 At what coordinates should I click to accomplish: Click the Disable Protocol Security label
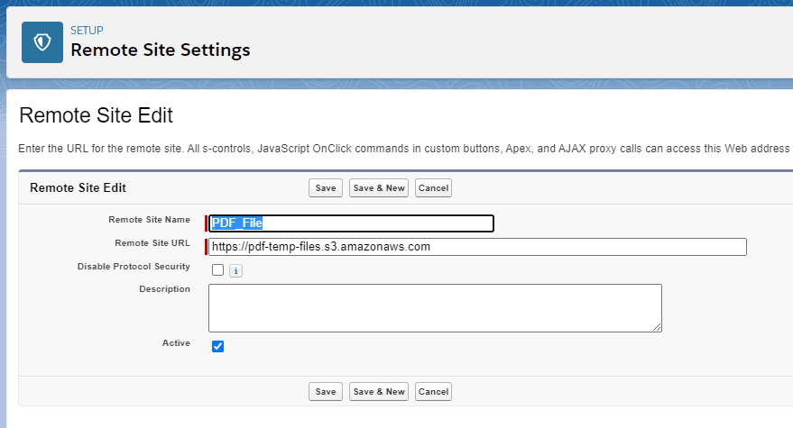point(134,266)
